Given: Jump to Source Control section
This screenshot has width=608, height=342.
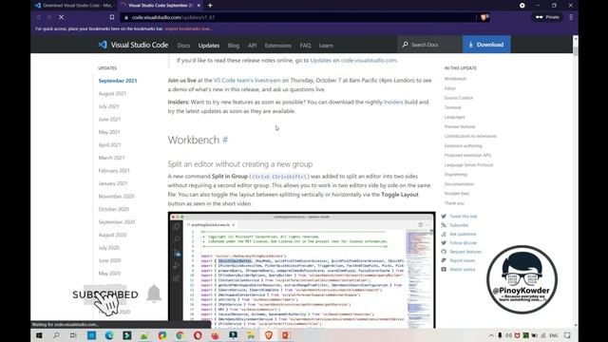Looking at the screenshot, I should [x=458, y=98].
